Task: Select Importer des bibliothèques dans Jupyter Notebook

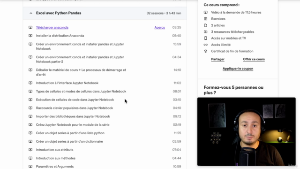Action: pyautogui.click(x=73, y=116)
